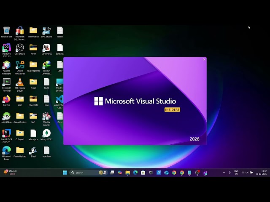This screenshot has width=270, height=202.
Task: Select the Math file on desktop
Action: pos(46,83)
